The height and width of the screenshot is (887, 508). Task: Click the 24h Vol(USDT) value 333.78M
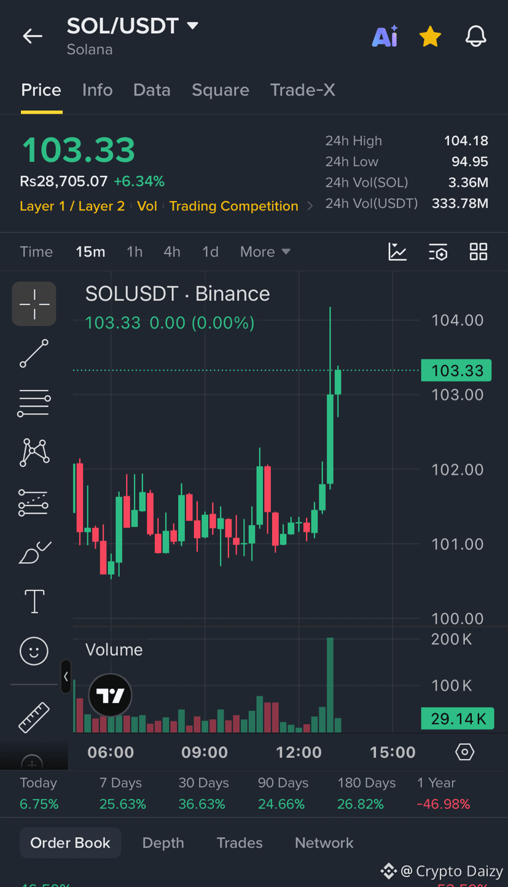[460, 203]
